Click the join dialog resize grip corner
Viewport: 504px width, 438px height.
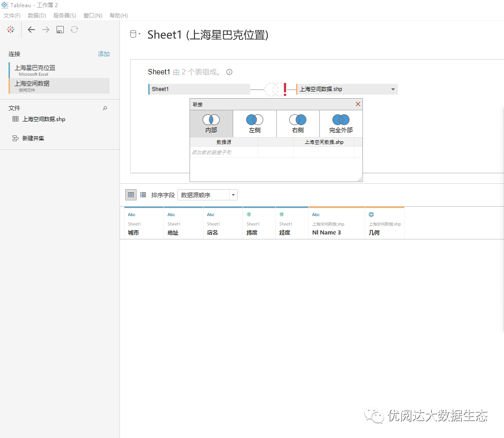pos(360,179)
